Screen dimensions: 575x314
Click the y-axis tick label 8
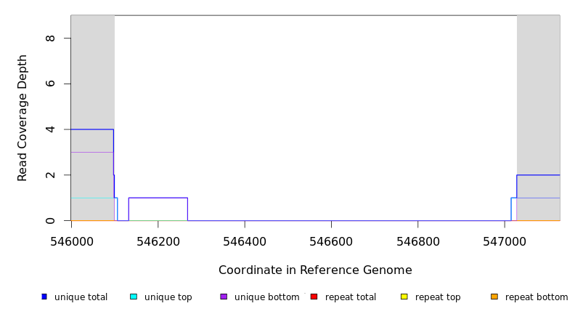coord(50,38)
